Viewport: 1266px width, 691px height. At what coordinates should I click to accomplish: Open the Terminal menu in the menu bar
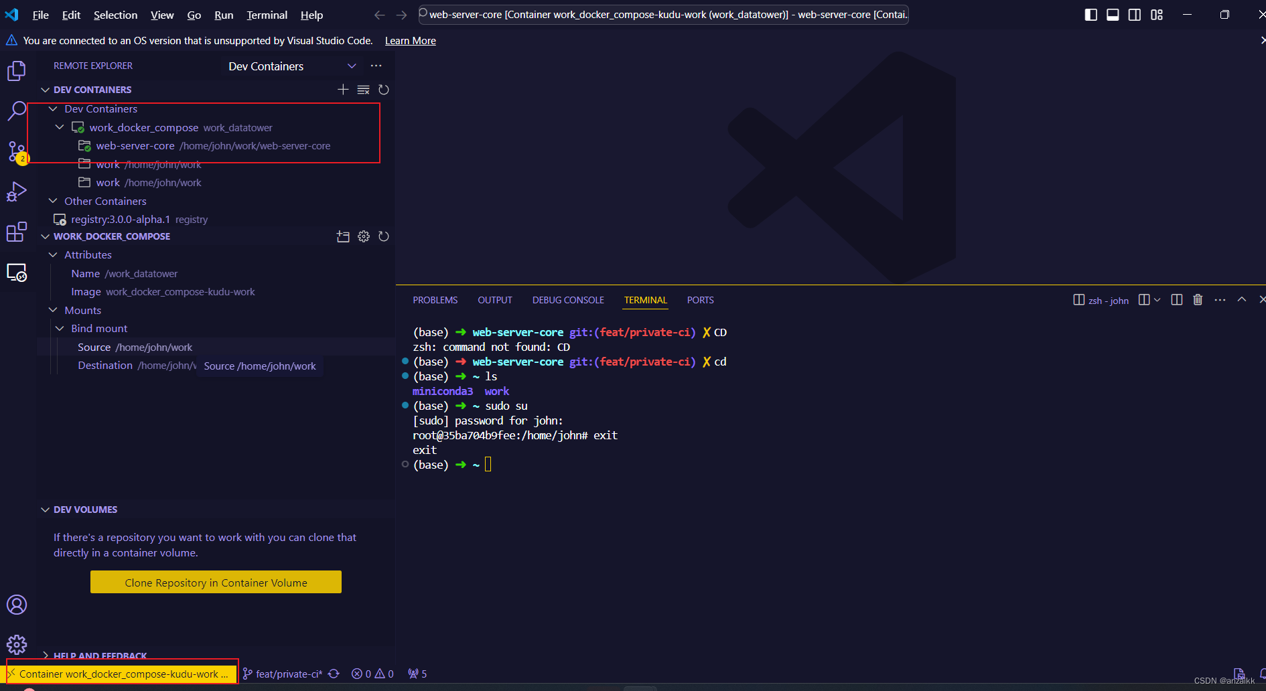[x=266, y=15]
